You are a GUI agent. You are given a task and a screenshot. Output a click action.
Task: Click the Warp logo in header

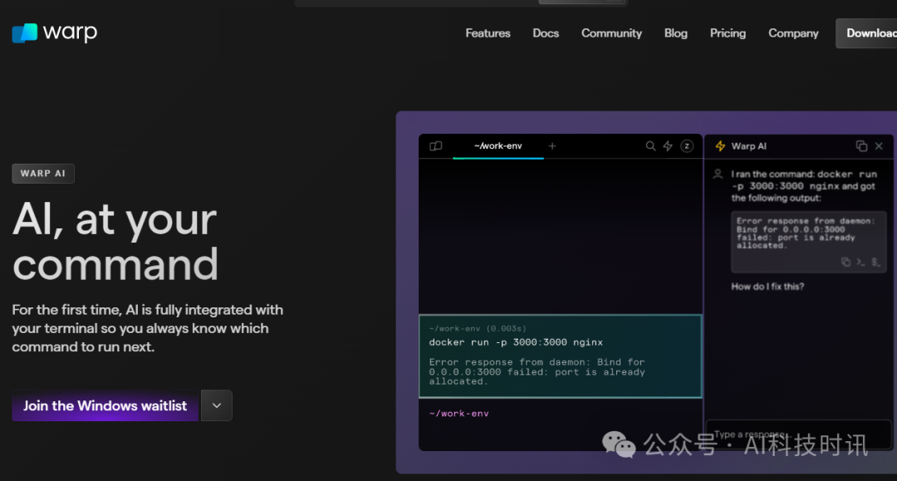(x=55, y=32)
